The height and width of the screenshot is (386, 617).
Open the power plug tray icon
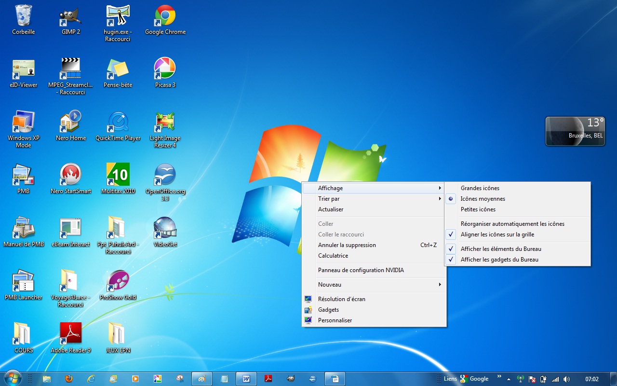click(544, 379)
